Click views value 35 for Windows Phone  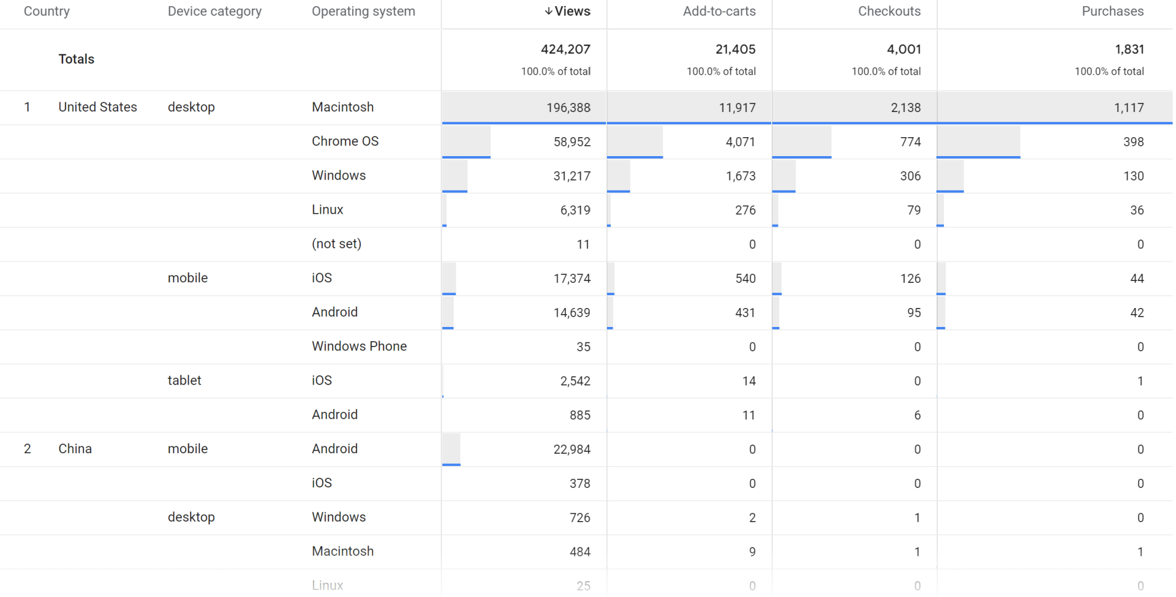tap(583, 347)
